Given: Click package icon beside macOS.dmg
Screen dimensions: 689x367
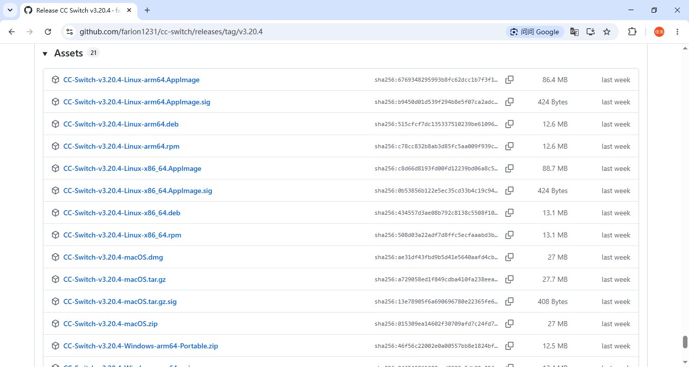Looking at the screenshot, I should click(55, 257).
